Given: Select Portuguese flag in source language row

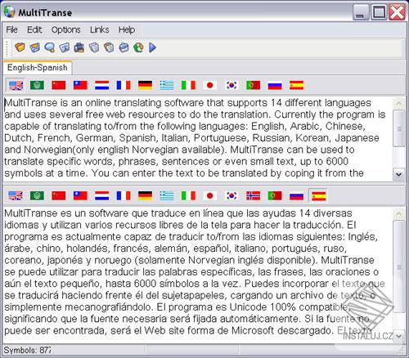Looking at the screenshot, I should [253, 85].
